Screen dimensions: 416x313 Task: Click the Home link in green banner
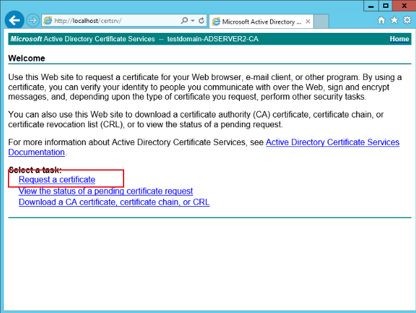[x=400, y=39]
